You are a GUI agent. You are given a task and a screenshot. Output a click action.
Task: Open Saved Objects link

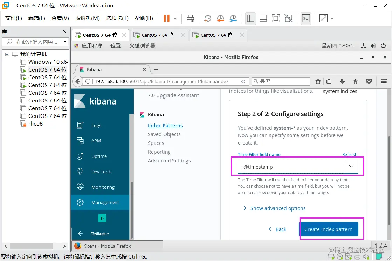pyautogui.click(x=164, y=134)
